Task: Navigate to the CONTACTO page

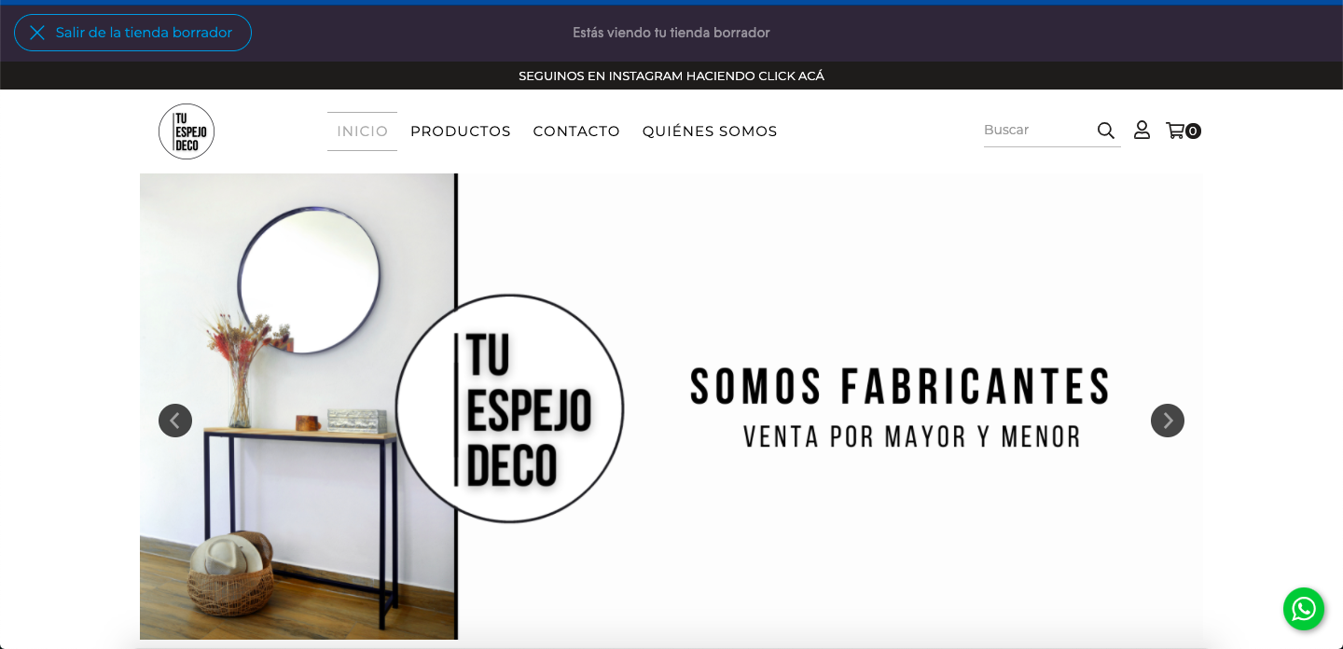Action: coord(576,131)
